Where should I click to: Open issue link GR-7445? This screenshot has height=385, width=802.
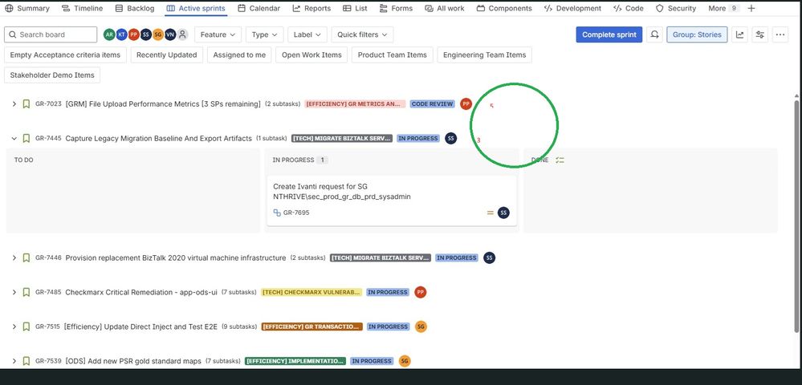click(48, 138)
